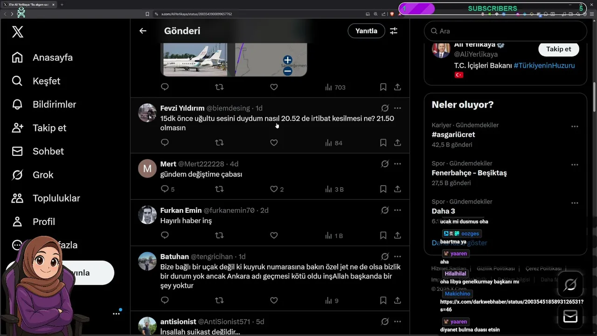Bookmark Fevzi Yıldırım's post

(383, 142)
